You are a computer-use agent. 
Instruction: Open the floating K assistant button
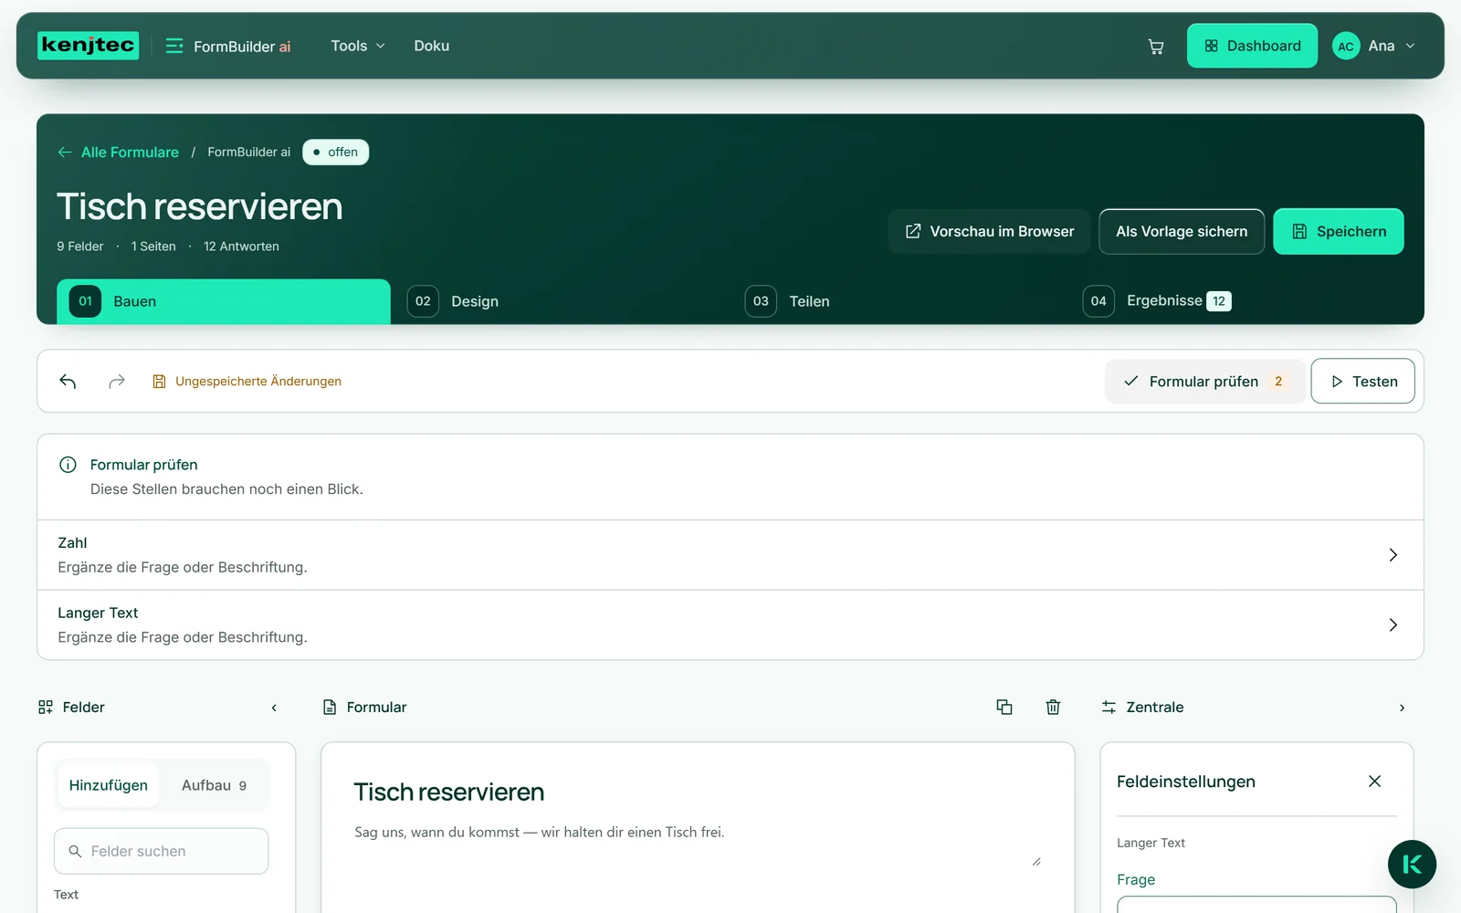[1412, 864]
